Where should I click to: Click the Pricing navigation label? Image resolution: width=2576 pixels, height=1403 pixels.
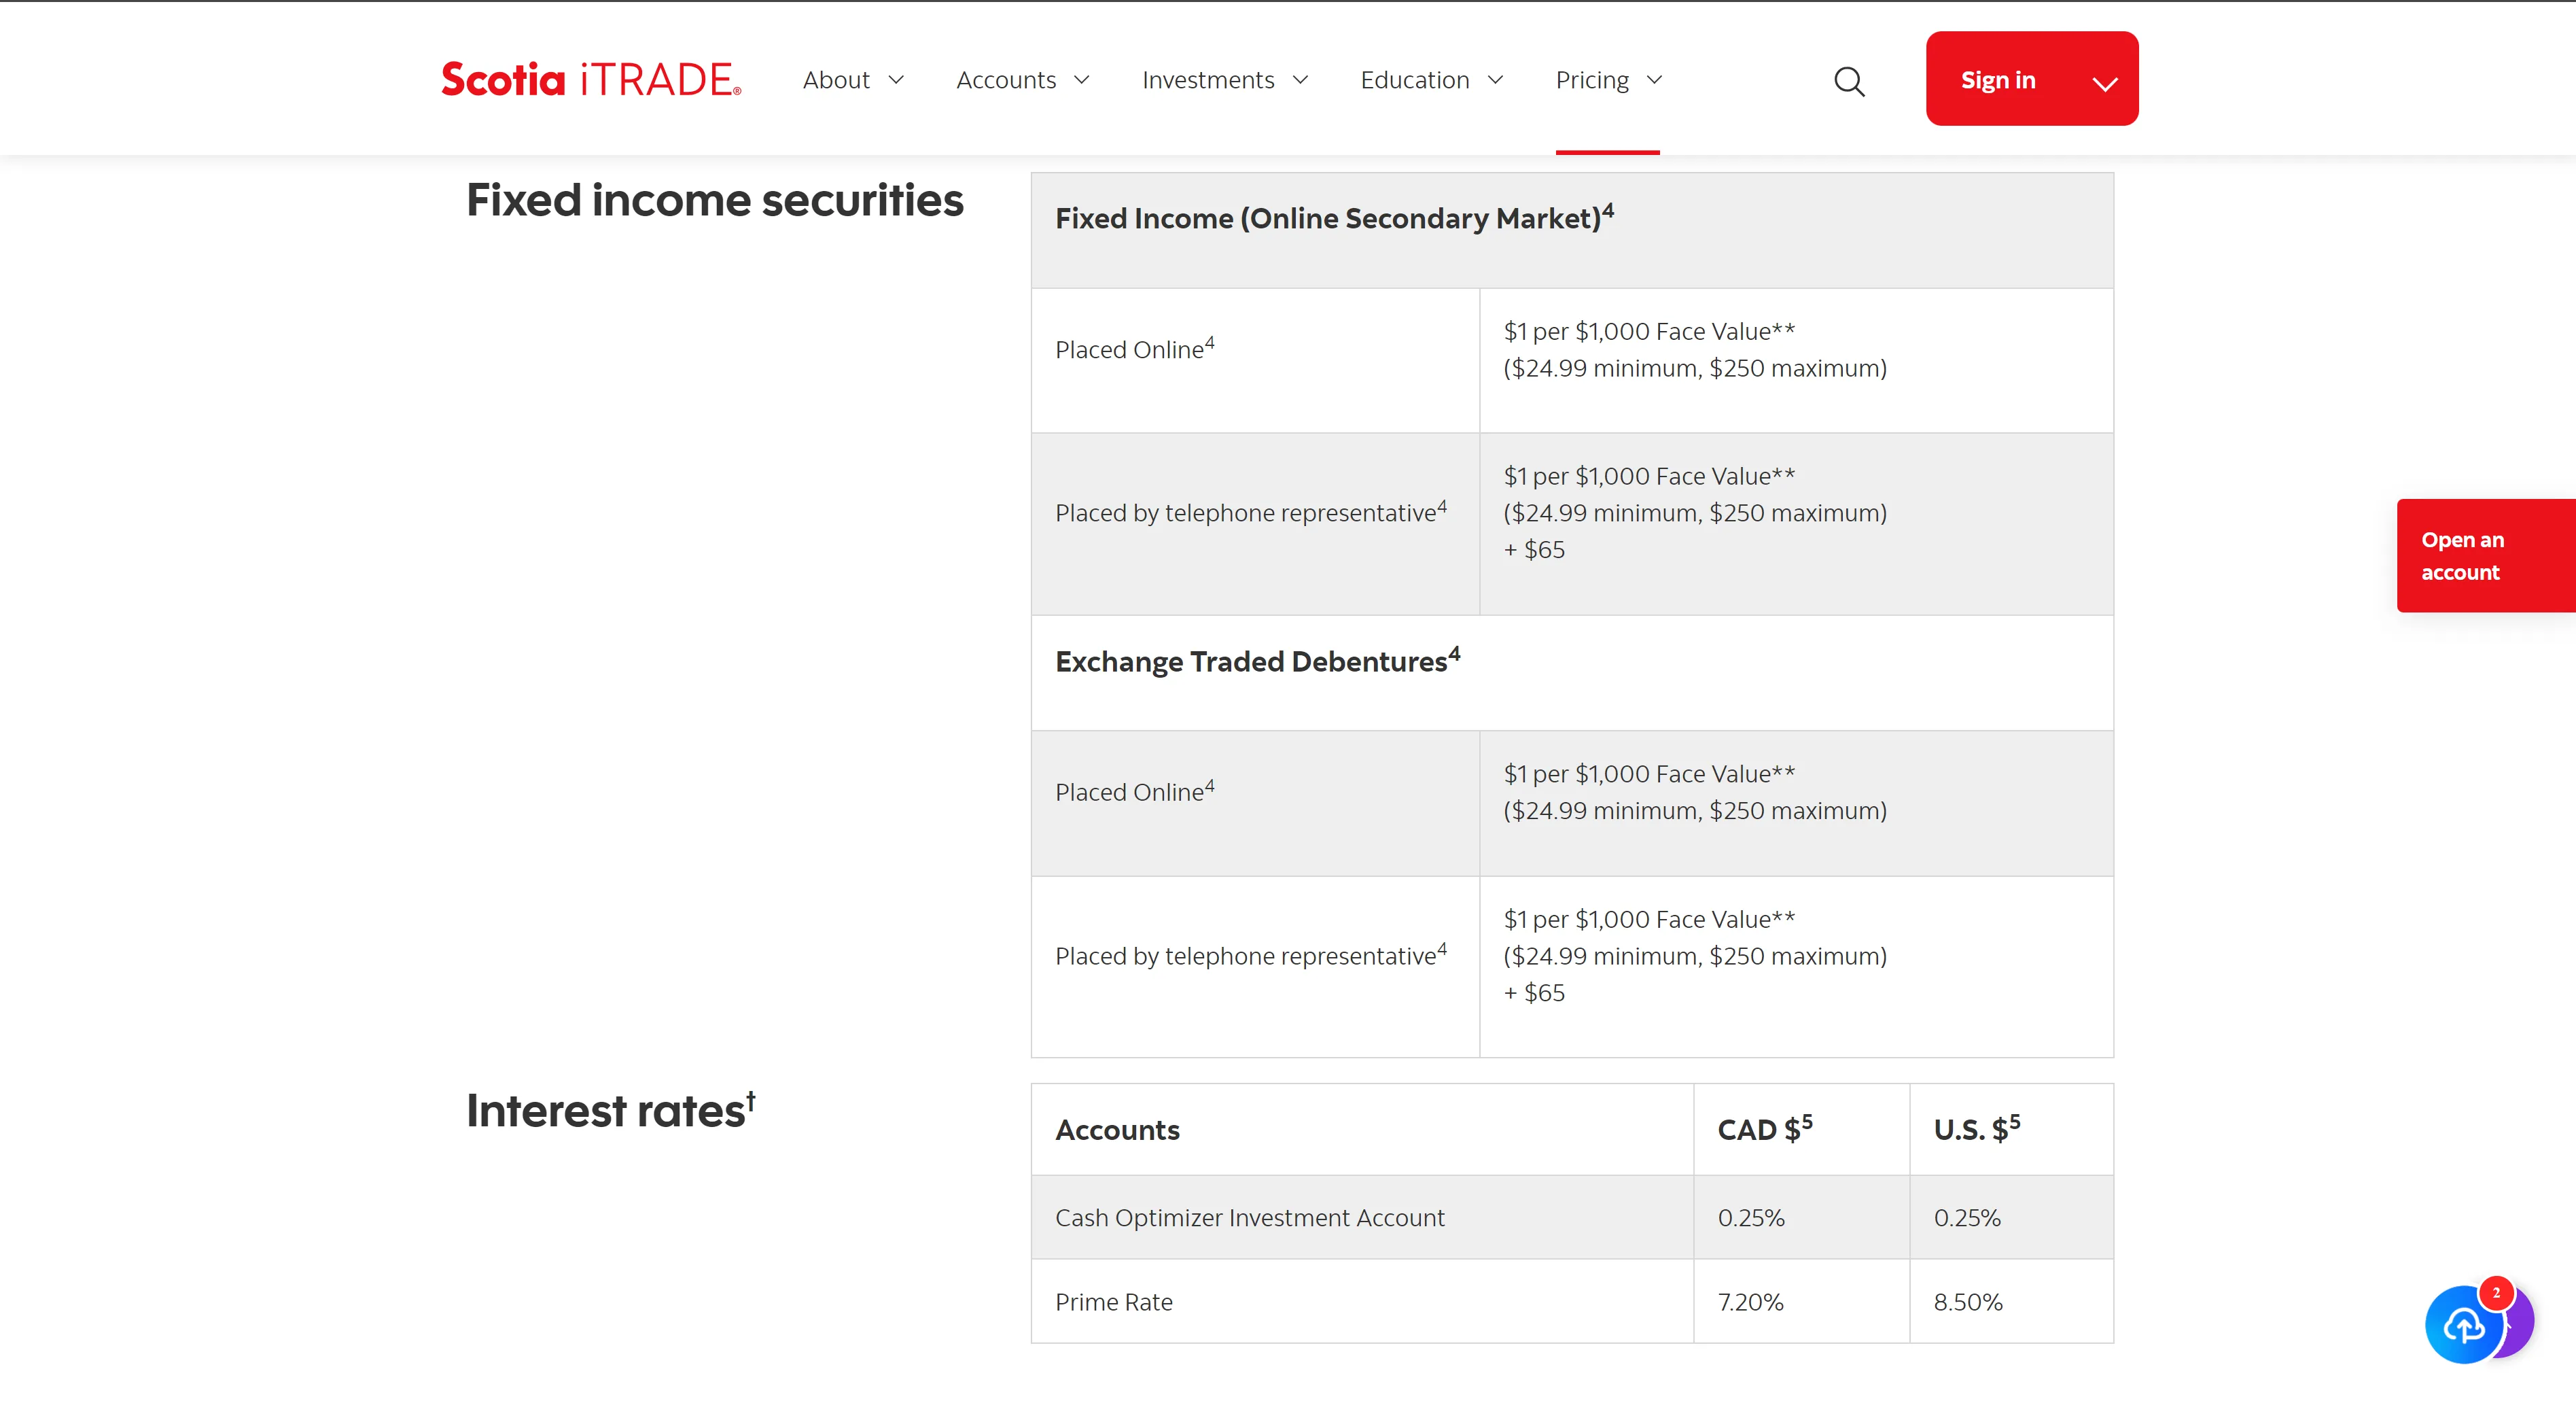(1592, 80)
